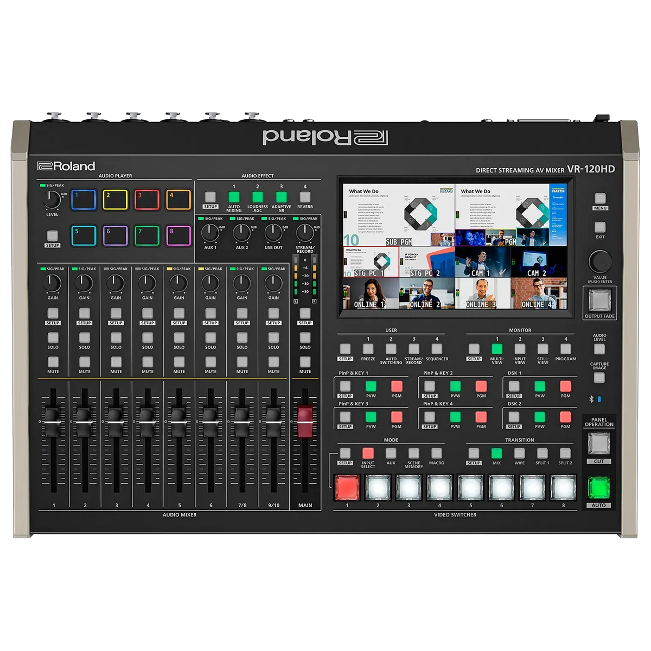This screenshot has height=651, width=651.
Task: Open SETUP for the Transition section
Action: click(x=474, y=453)
